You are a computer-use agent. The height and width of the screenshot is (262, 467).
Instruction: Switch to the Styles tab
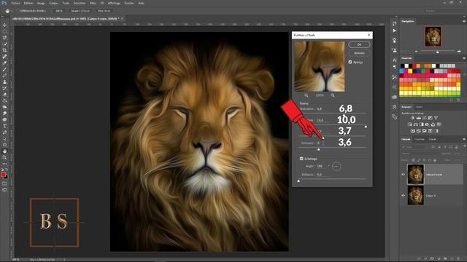[x=420, y=107]
